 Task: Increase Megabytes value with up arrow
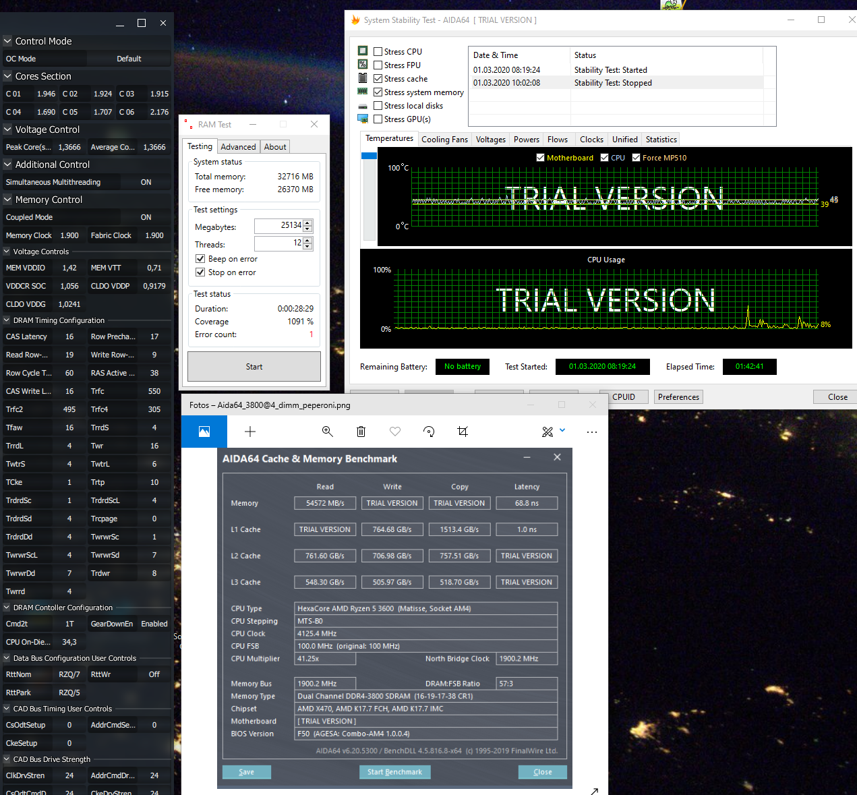click(307, 223)
